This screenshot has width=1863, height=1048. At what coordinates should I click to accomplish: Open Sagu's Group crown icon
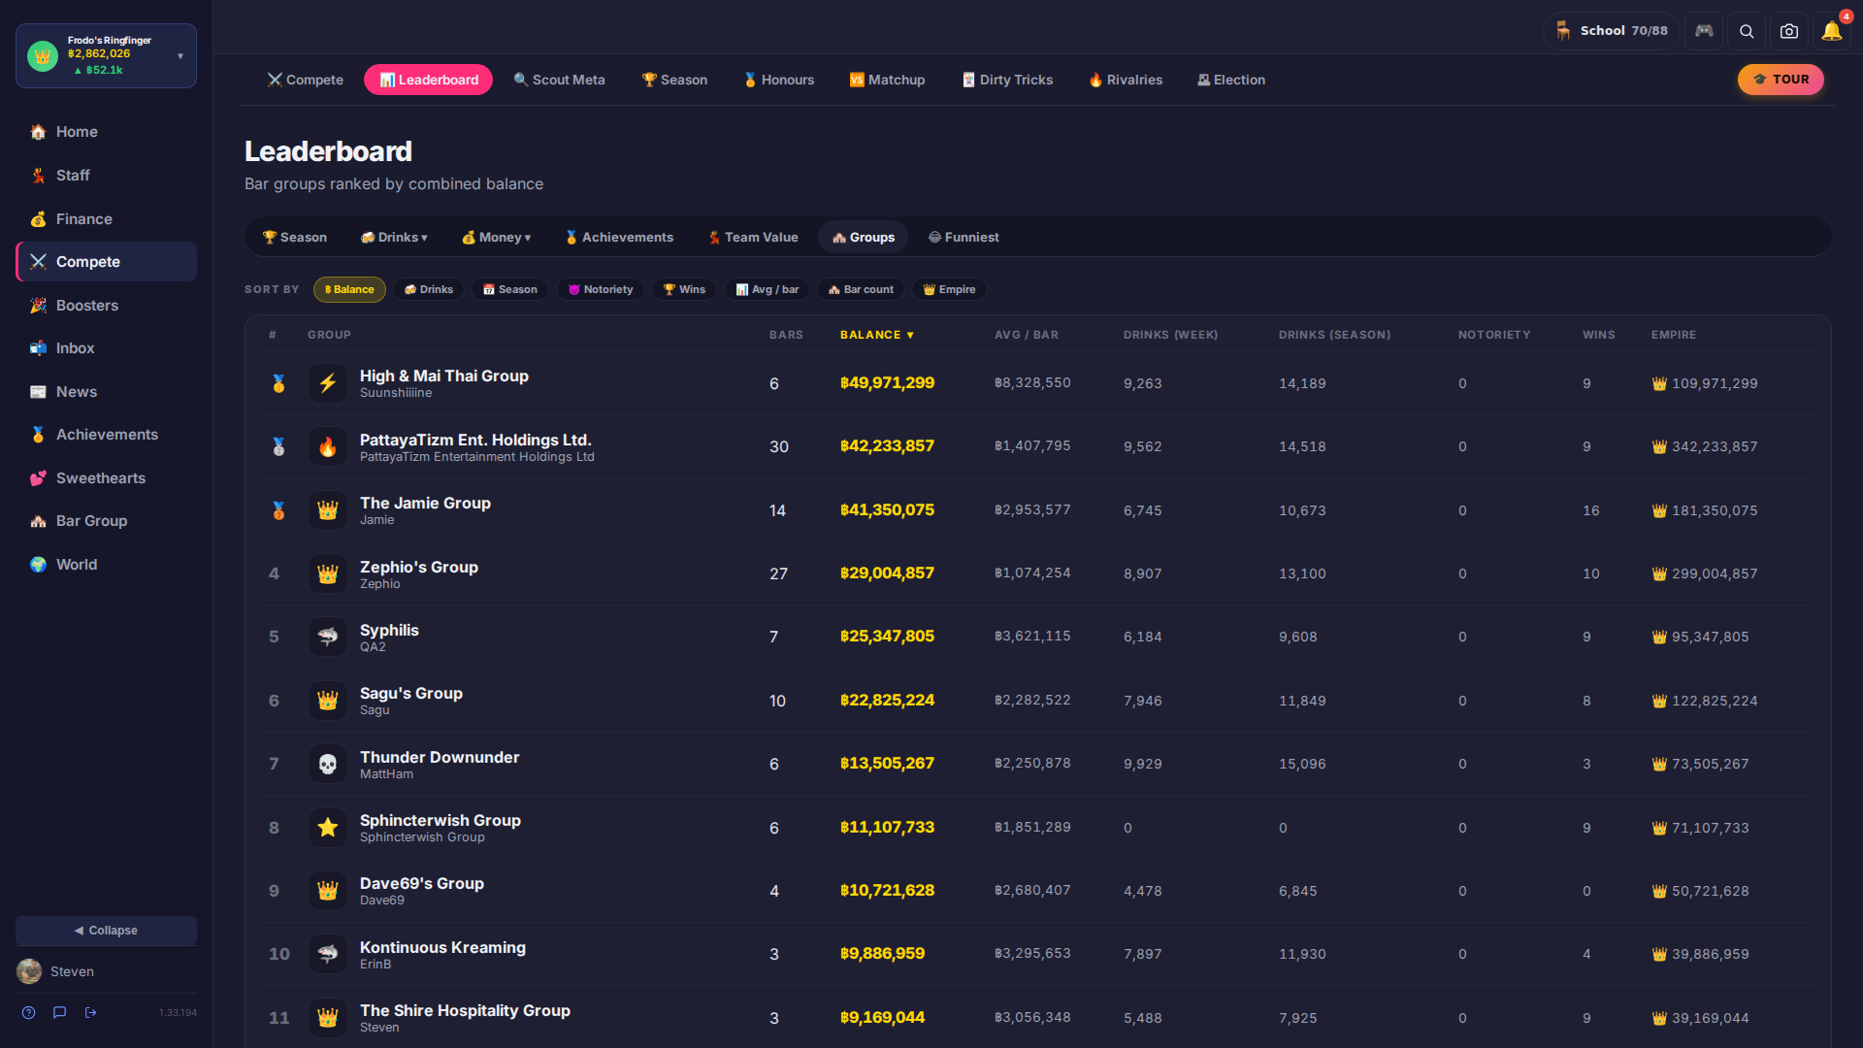328,701
